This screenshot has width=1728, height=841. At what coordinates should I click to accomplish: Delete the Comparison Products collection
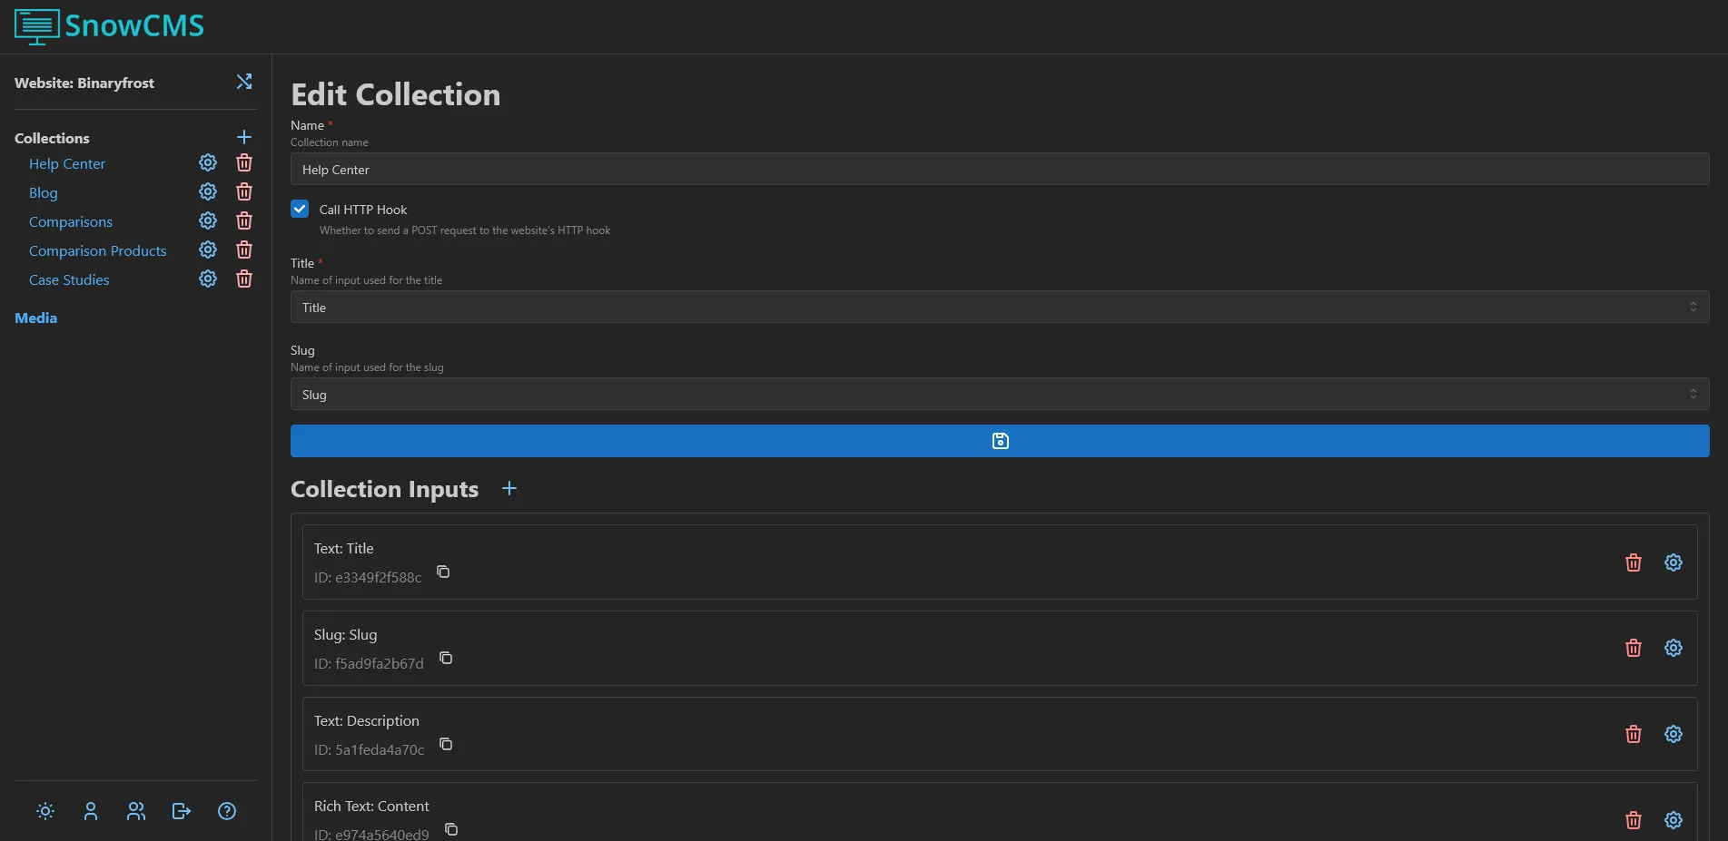tap(244, 249)
